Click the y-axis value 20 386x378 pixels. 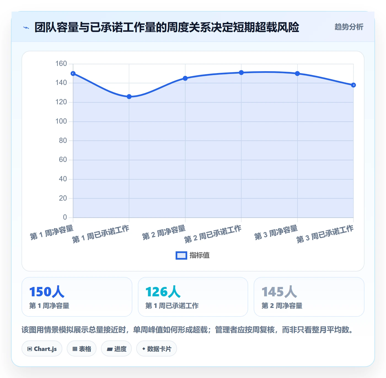63,198
